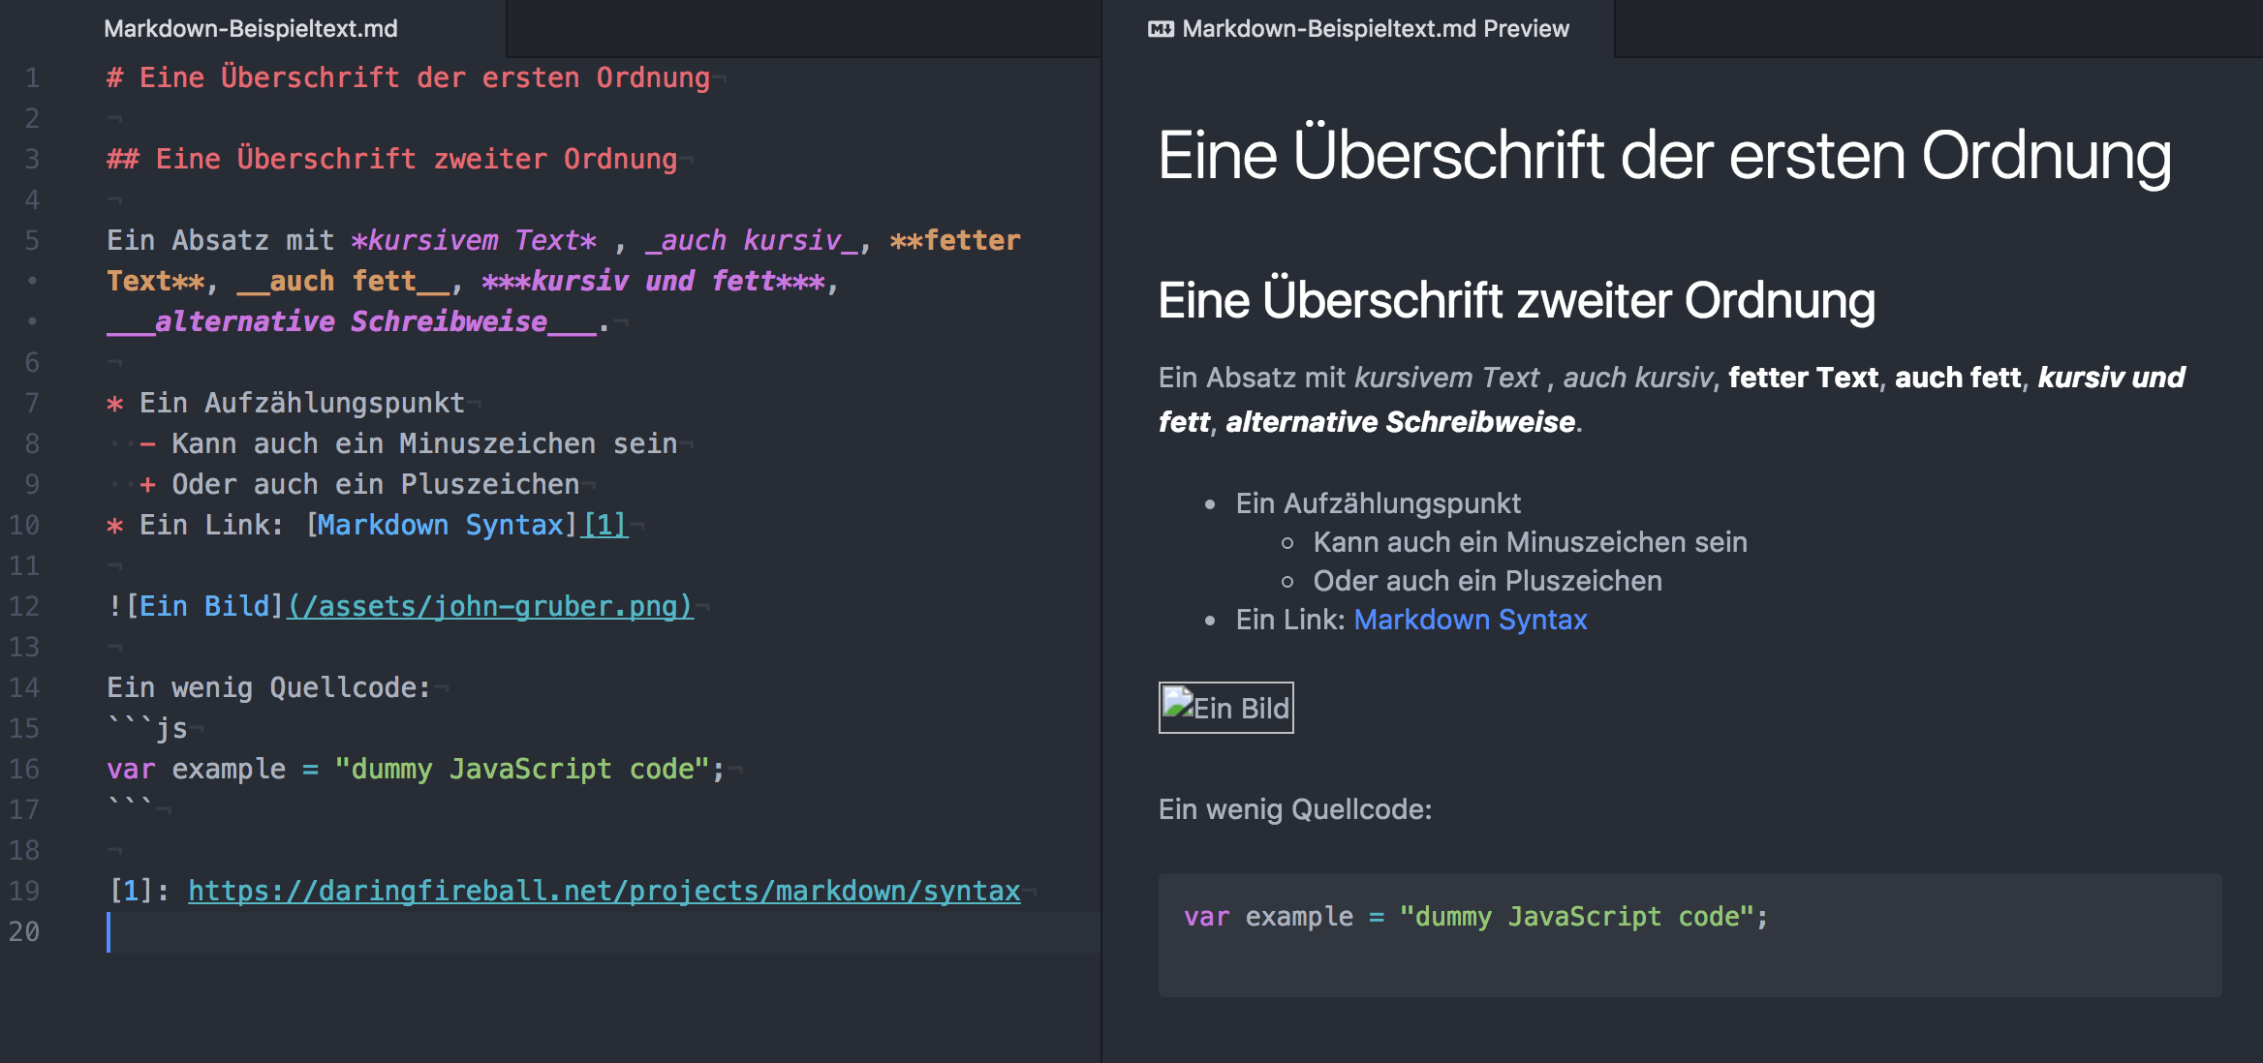The height and width of the screenshot is (1063, 2263).
Task: Click '"dummy JavaScript code"' string in the editor
Action: 522,769
